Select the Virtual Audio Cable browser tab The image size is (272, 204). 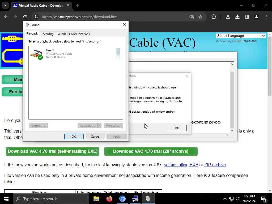click(x=41, y=5)
